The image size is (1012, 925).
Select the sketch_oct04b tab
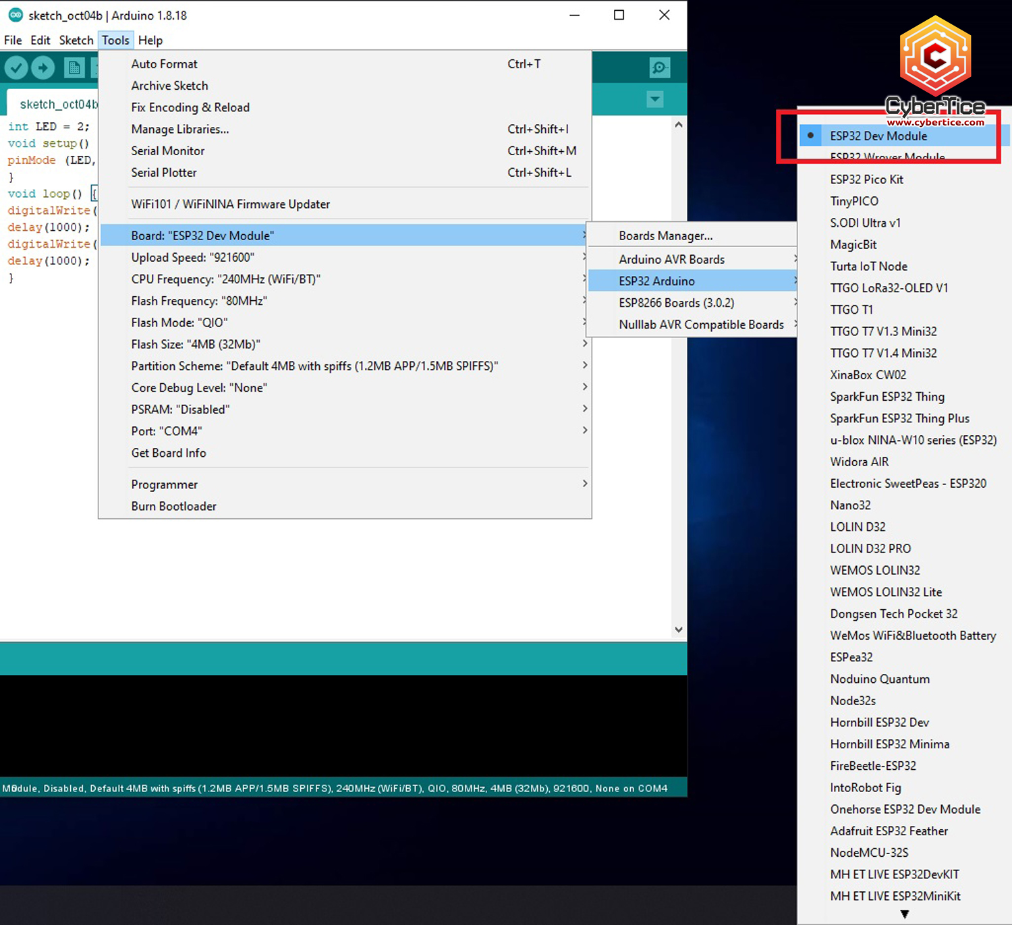pyautogui.click(x=57, y=103)
